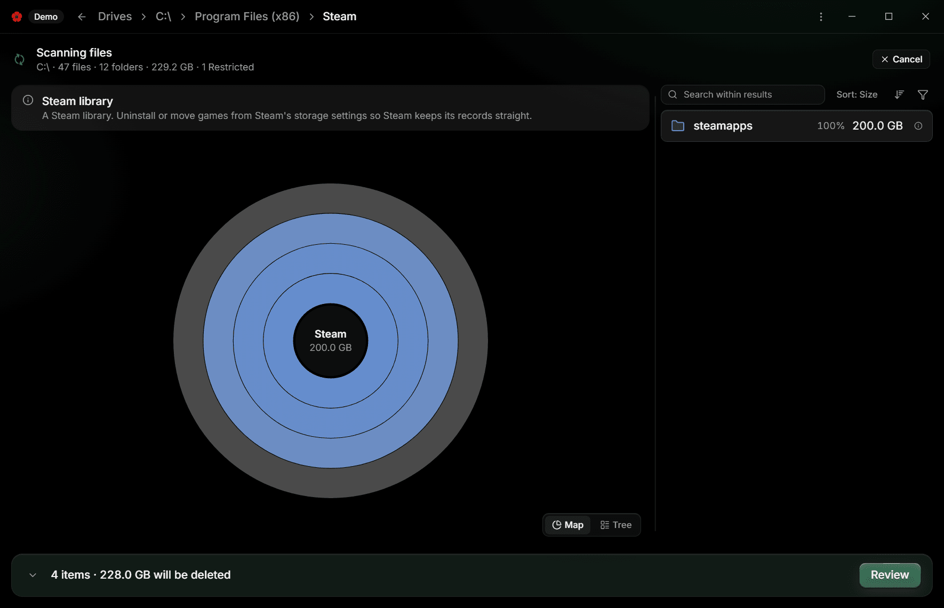Click '4 items · 228.0 GB will be deleted'
This screenshot has width=944, height=608.
click(141, 575)
